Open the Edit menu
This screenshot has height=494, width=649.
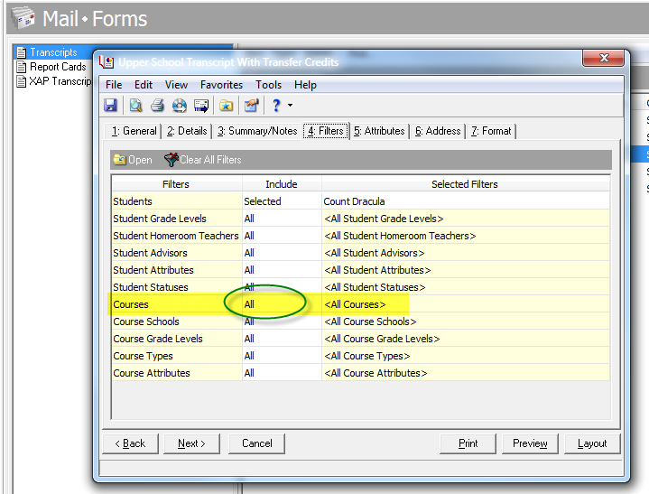[x=144, y=85]
